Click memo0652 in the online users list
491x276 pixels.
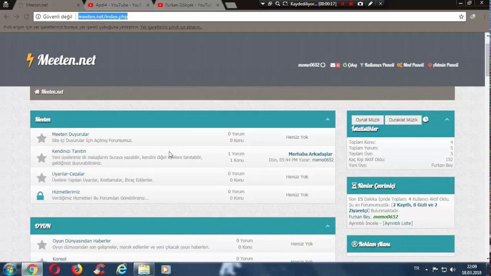click(x=386, y=217)
